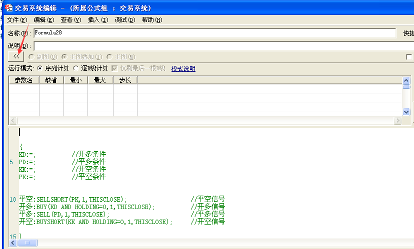This screenshot has height=249, width=414.
Task: Click the code line KK:=;
Action: (27, 170)
